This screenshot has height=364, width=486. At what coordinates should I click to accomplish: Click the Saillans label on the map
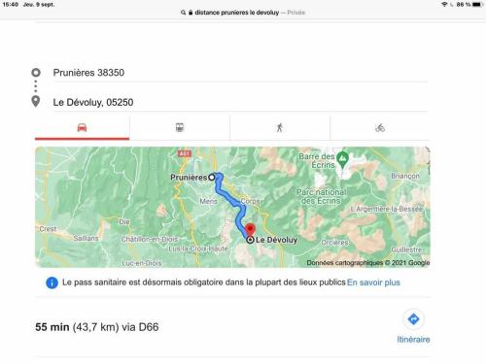[86, 238]
